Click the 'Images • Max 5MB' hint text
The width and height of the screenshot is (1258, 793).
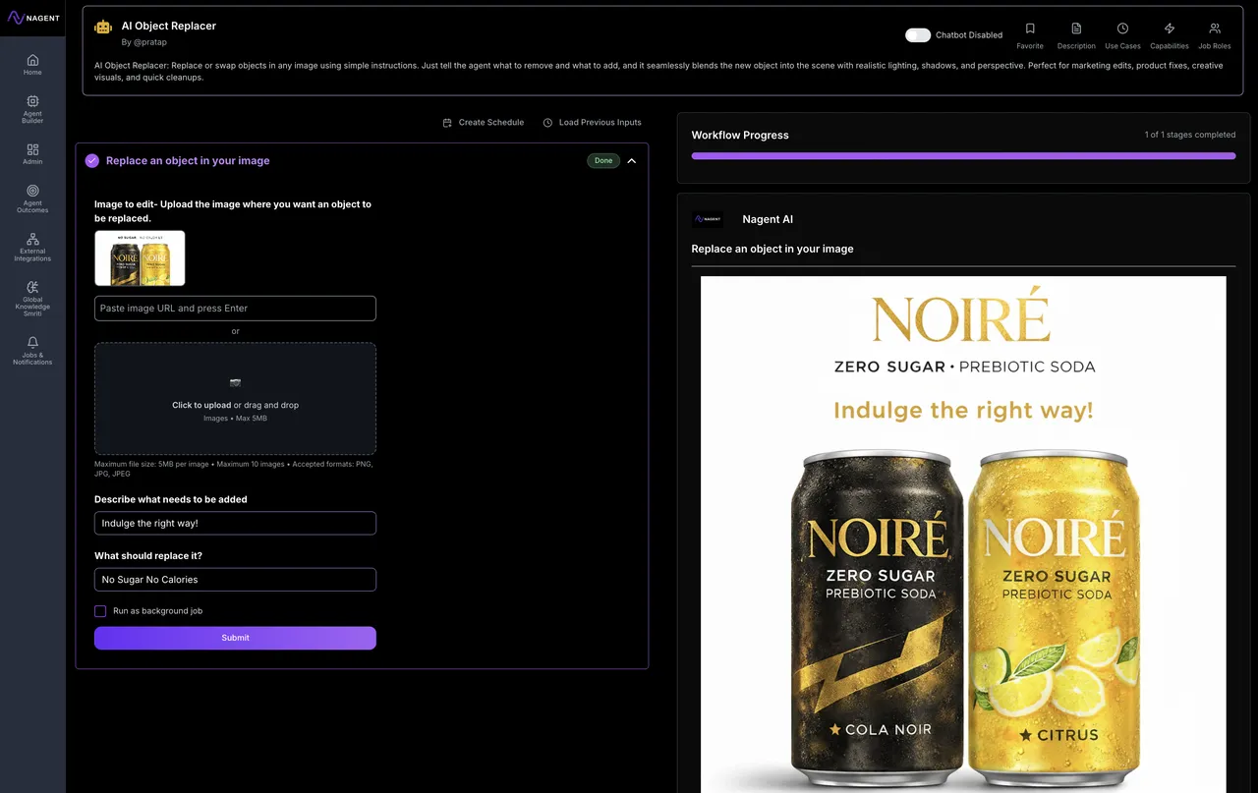pos(235,419)
